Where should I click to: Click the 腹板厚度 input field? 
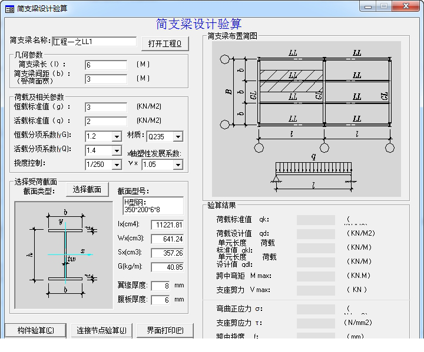click(160, 300)
